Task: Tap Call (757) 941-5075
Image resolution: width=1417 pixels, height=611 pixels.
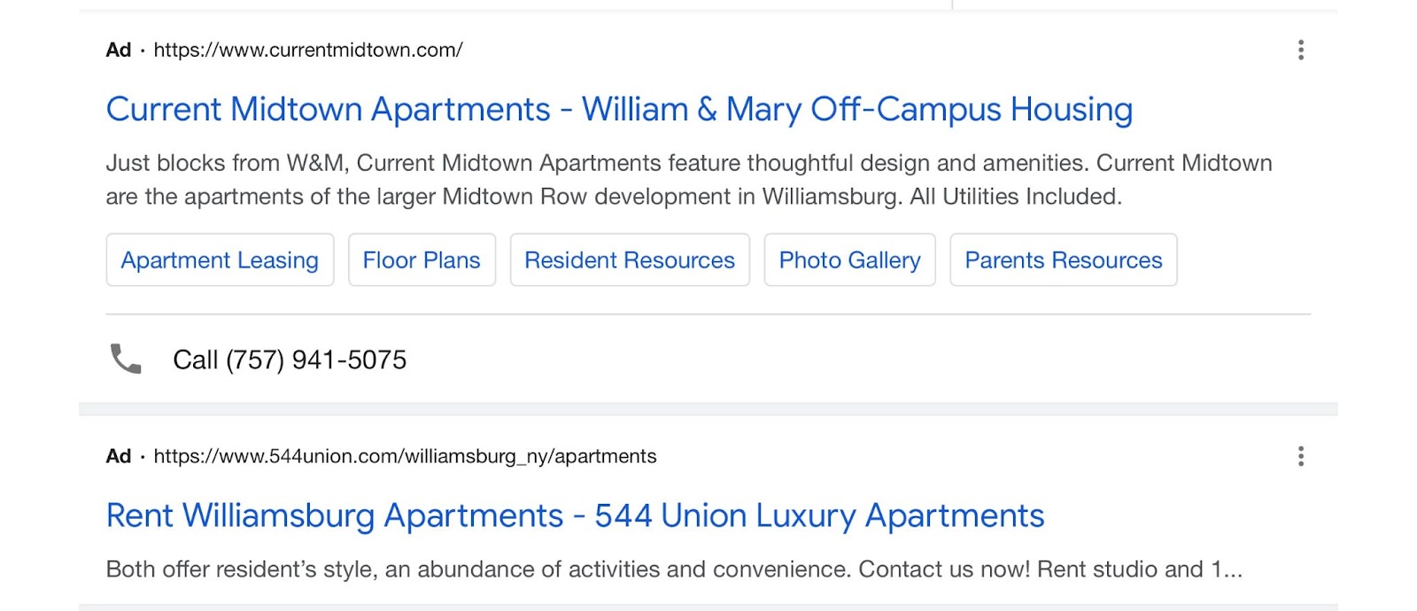Action: (x=290, y=360)
